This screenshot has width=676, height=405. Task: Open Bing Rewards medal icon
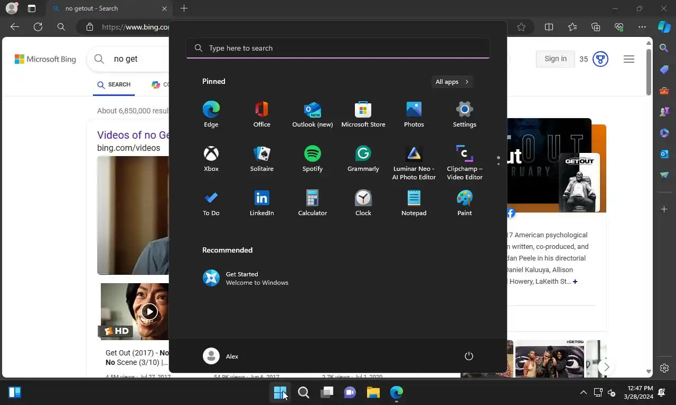click(600, 59)
